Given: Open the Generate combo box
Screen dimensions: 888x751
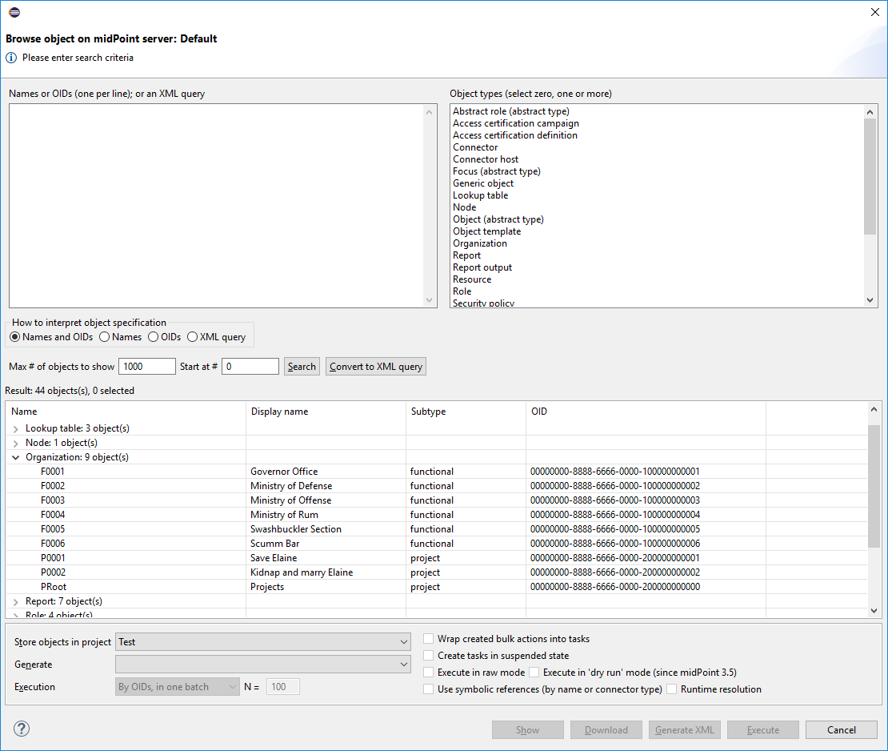Looking at the screenshot, I should coord(263,665).
